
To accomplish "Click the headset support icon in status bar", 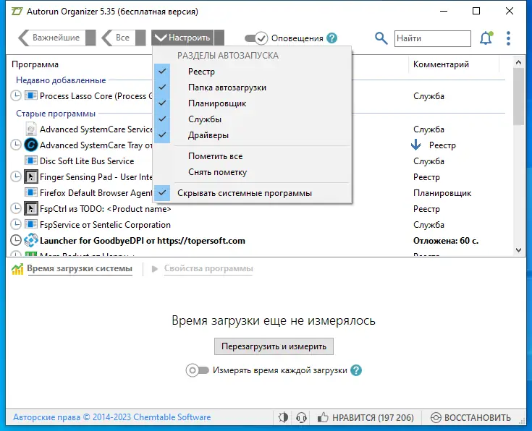I will [301, 417].
